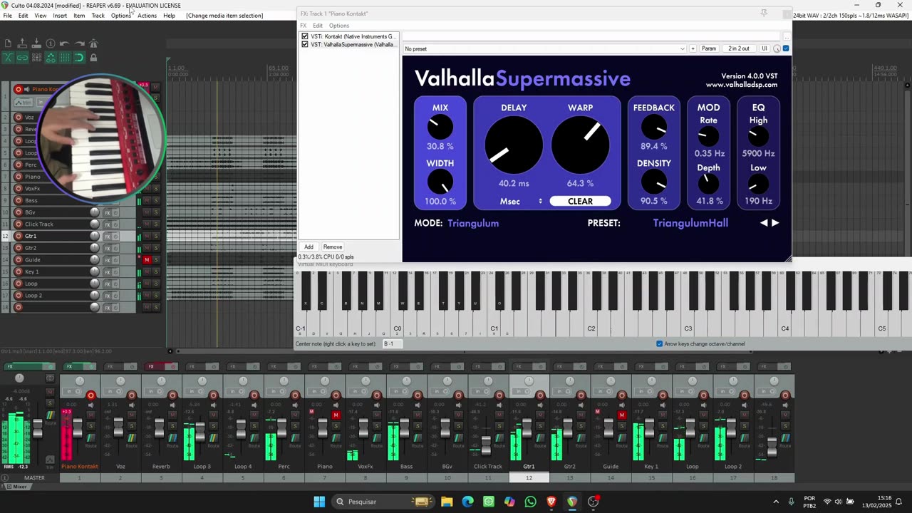
Task: Open the ellipsis menu beside comment field
Action: point(787,36)
